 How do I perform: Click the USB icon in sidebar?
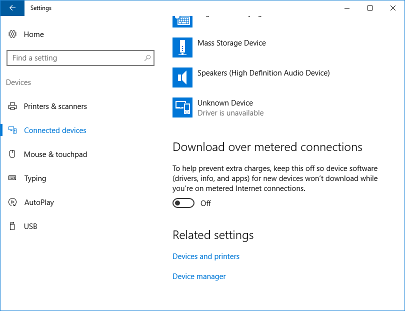12,226
